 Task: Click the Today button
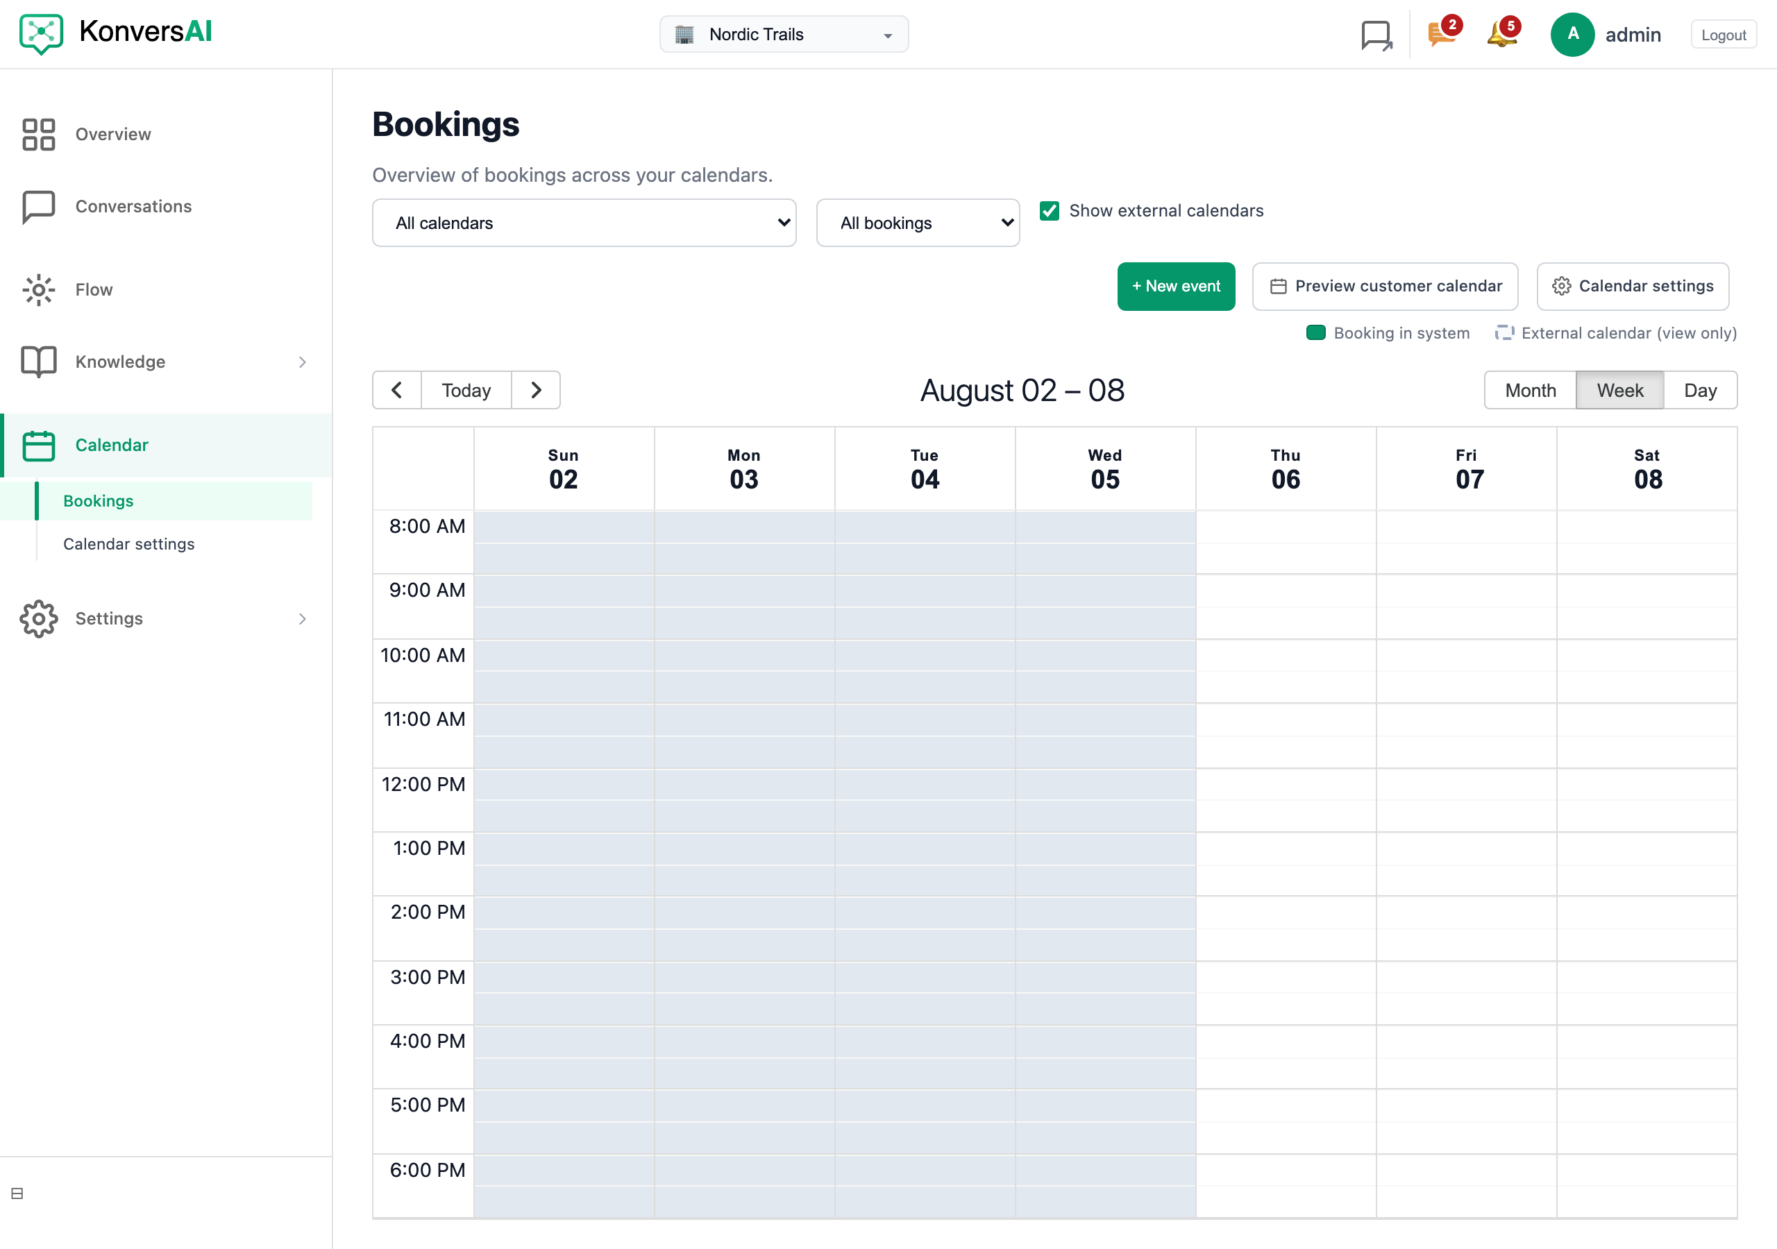466,390
